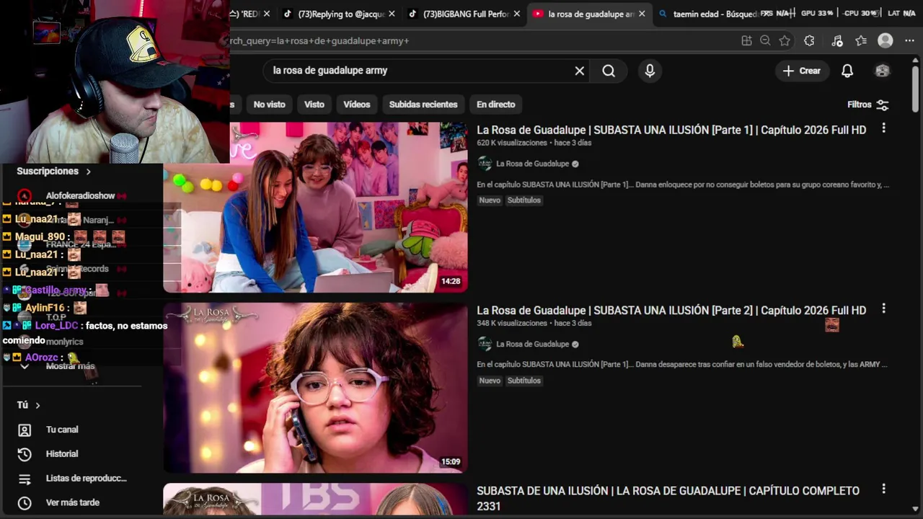Click the Nuevo badge under Parte 1

click(490, 200)
